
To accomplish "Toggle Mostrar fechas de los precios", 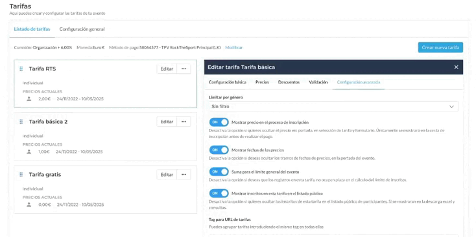I will [219, 150].
